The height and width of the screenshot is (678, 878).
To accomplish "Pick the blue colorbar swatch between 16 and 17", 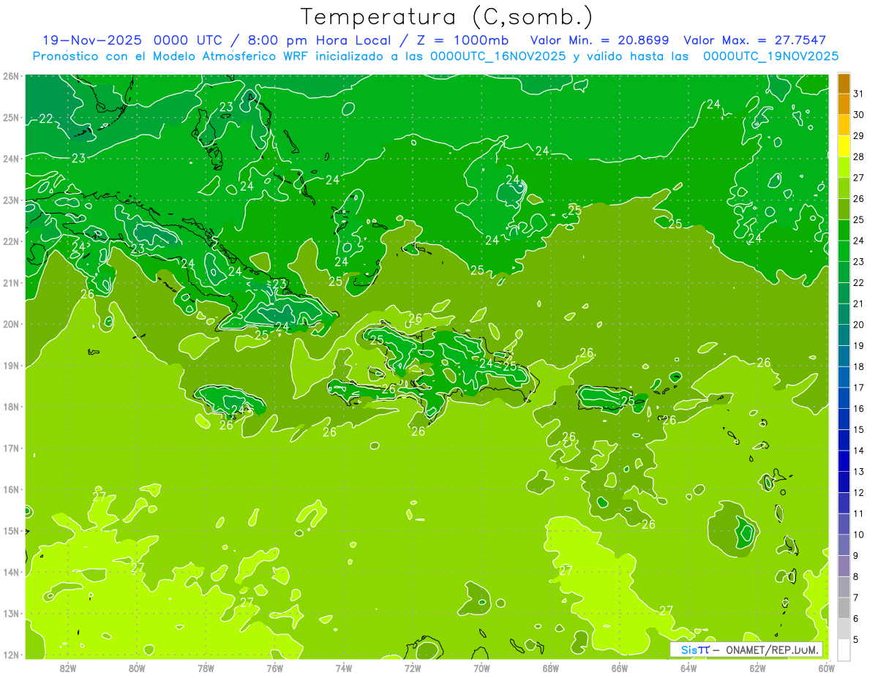I will [844, 398].
